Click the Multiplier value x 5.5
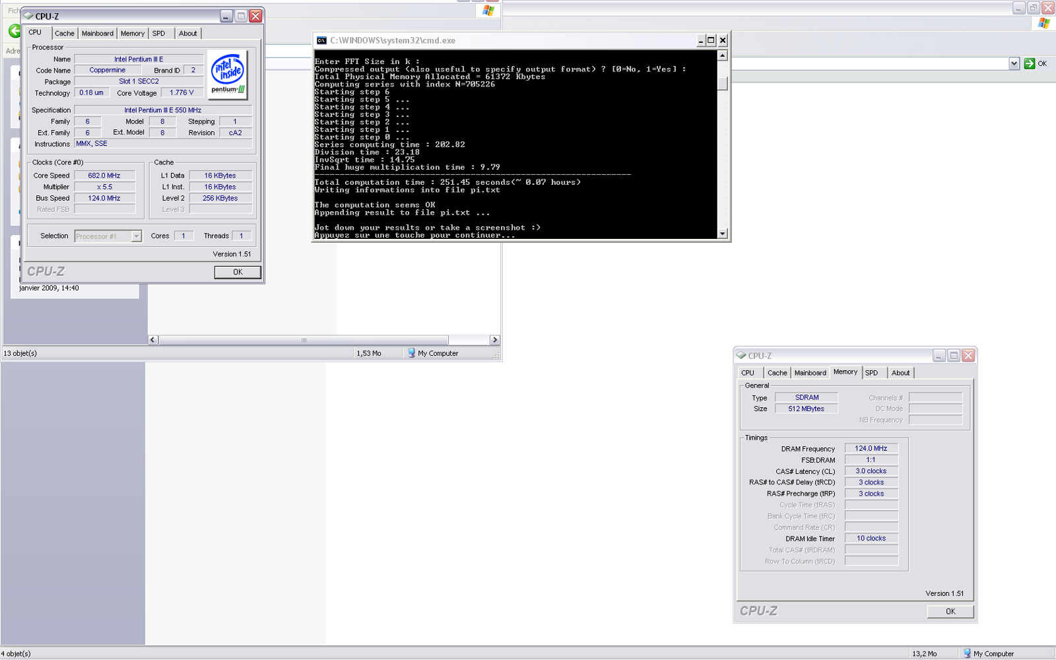 [x=104, y=187]
